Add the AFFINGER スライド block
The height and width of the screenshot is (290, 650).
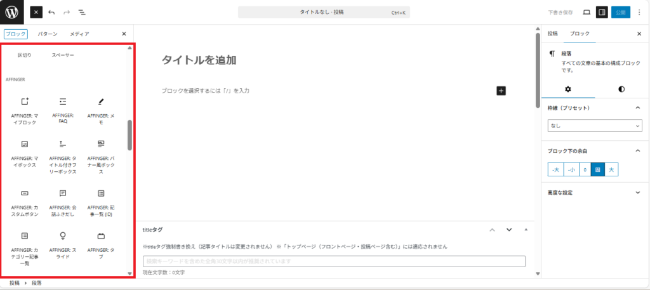click(63, 236)
